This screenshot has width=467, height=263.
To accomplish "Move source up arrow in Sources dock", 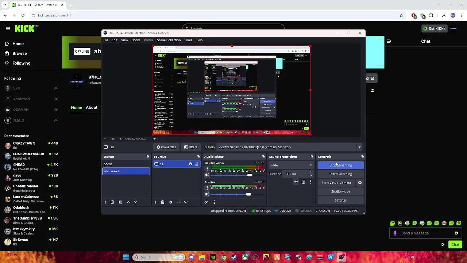I will 179,202.
